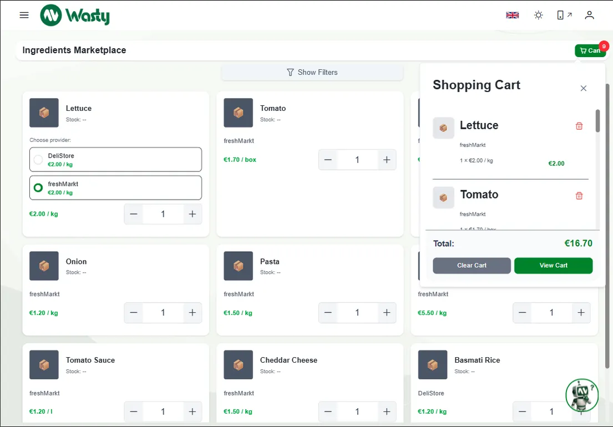This screenshot has height=427, width=613.
Task: Click the Wasty logo
Action: [x=75, y=15]
